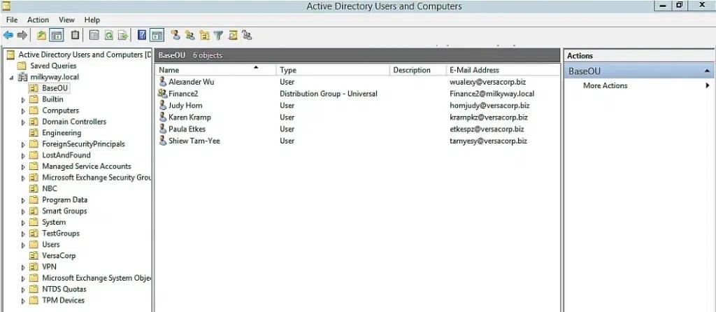Image resolution: width=716 pixels, height=312 pixels.
Task: Open Help via the blue question icon
Action: (x=142, y=35)
